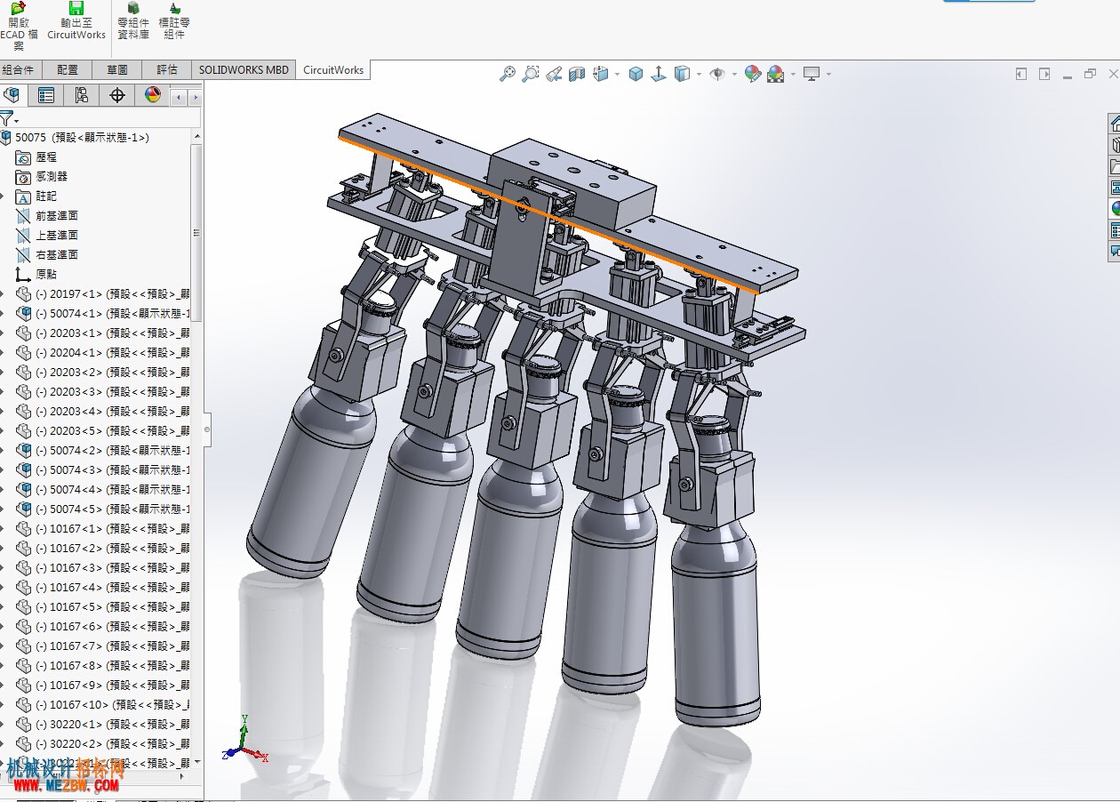Open the PropertyManager panel tab
This screenshot has width=1120, height=802.
[x=46, y=95]
